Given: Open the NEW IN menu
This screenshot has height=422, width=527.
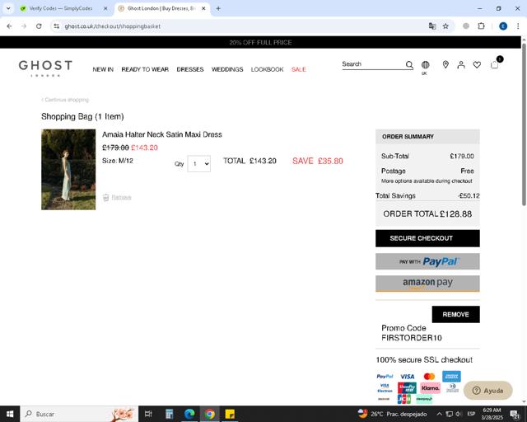Looking at the screenshot, I should [103, 69].
